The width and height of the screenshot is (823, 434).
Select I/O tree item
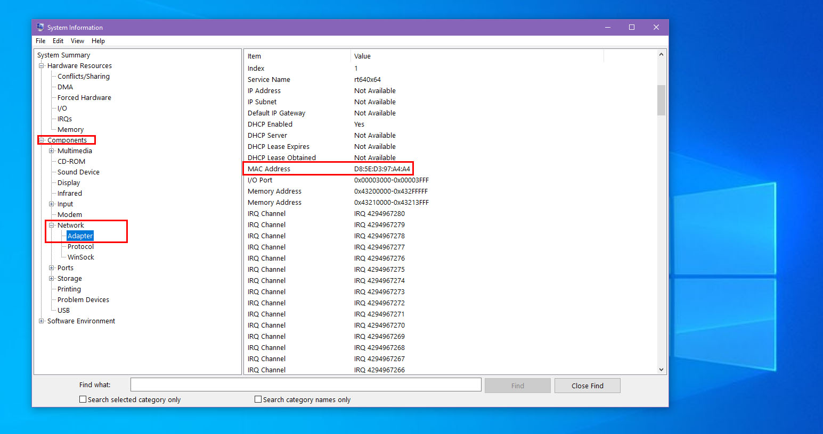click(62, 108)
